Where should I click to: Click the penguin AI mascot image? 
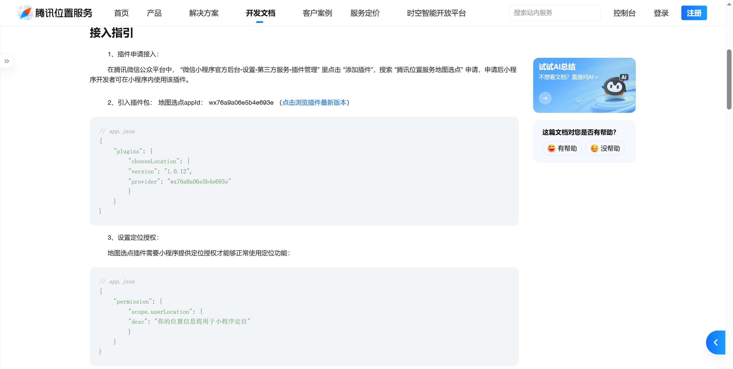point(615,87)
